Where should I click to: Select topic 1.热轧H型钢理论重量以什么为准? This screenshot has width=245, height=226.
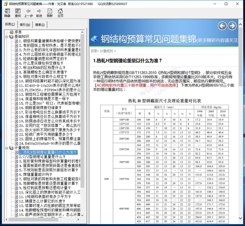pos(48,152)
